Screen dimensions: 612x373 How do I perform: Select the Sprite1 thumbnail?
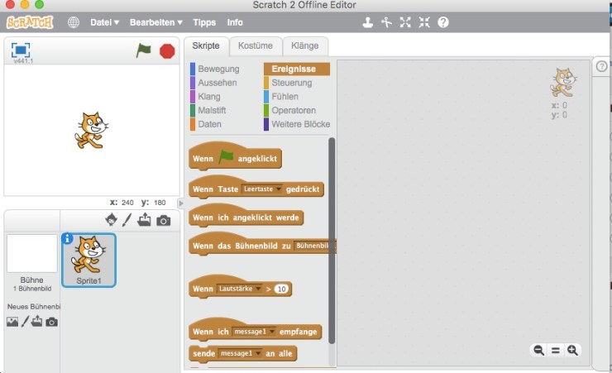89,261
